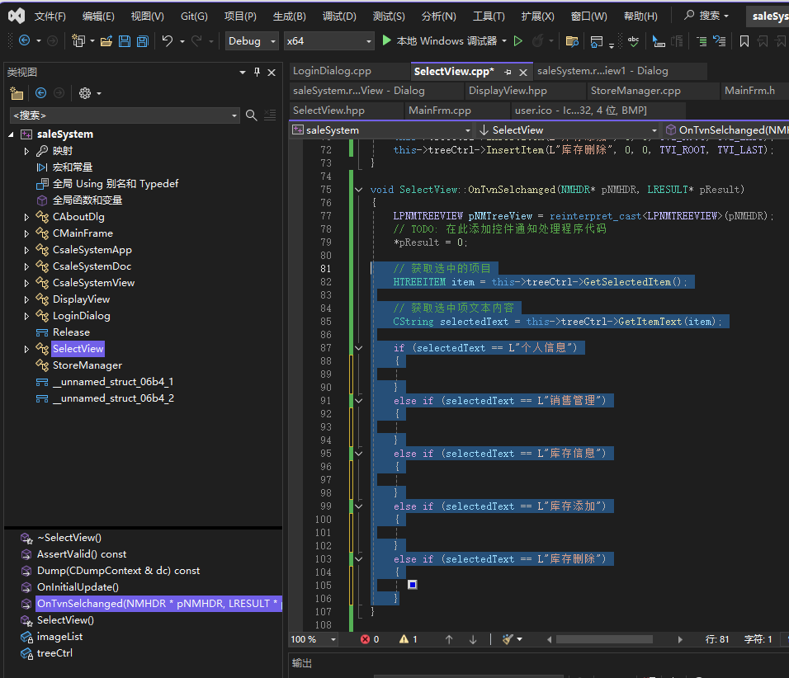Click the Undo arrow icon
This screenshot has width=789, height=678.
(168, 41)
